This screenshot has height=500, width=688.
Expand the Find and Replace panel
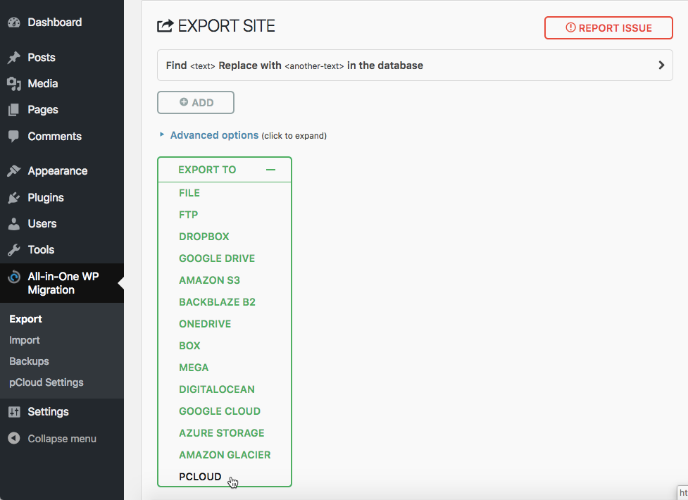(x=661, y=65)
